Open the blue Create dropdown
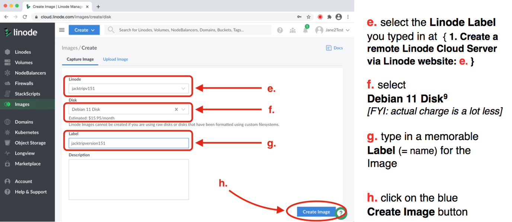 (84, 30)
